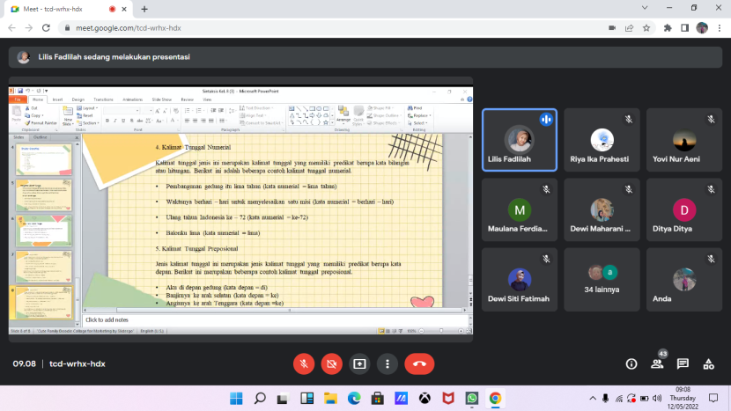Open the meeting details info icon
Image resolution: width=731 pixels, height=411 pixels.
(x=631, y=363)
